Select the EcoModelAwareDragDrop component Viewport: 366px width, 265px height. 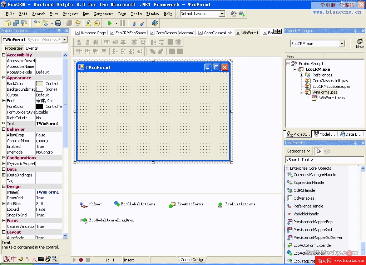point(107,220)
